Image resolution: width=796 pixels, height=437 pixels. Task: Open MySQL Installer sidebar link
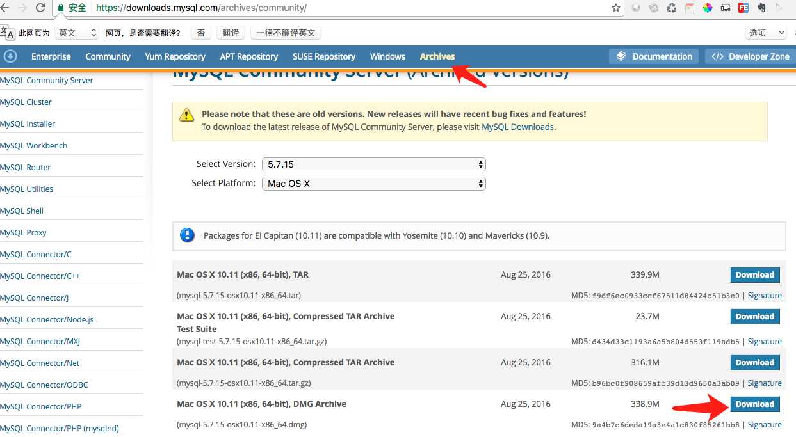(28, 123)
